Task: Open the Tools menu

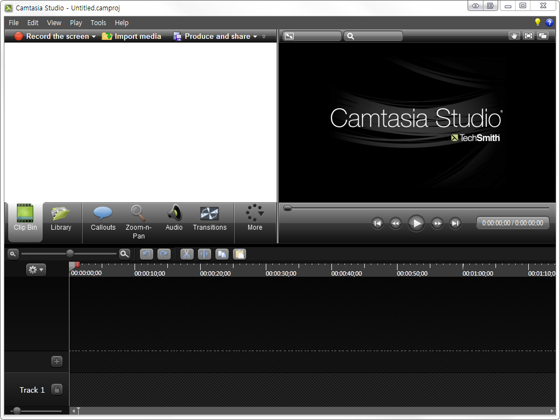Action: (x=98, y=23)
